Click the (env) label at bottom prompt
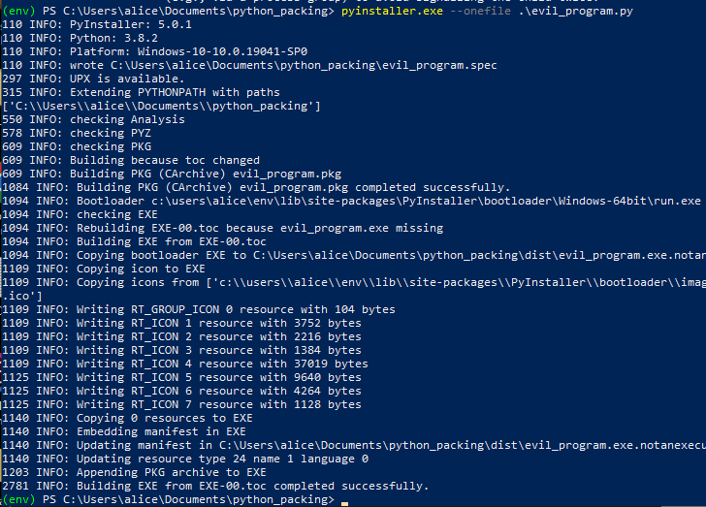This screenshot has width=706, height=507. pyautogui.click(x=19, y=500)
